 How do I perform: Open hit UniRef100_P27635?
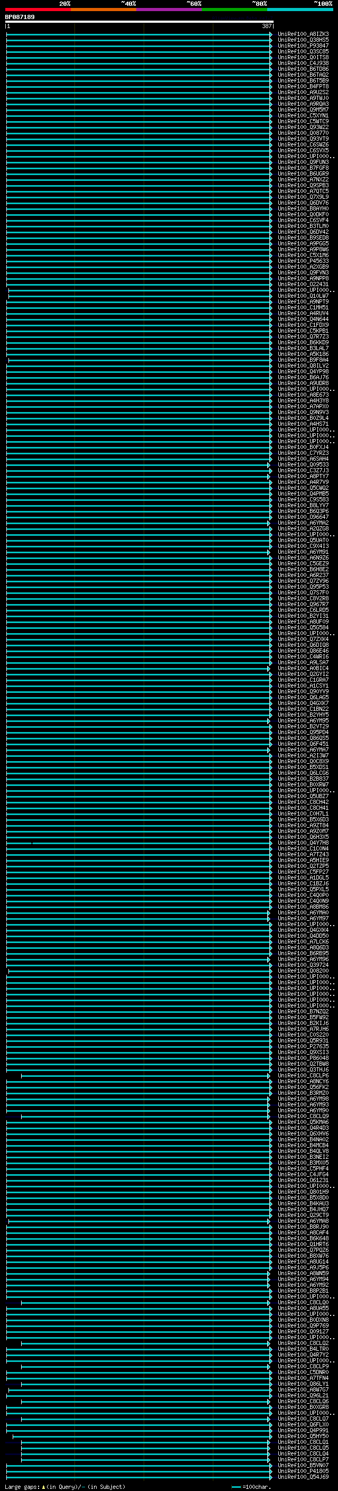303,1047
